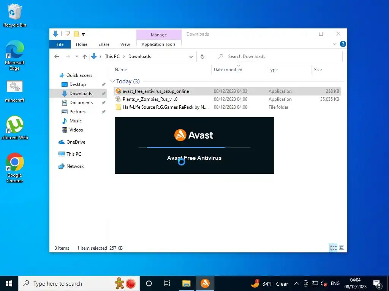This screenshot has height=291, width=389.
Task: Click ENG language indicator
Action: (x=335, y=283)
